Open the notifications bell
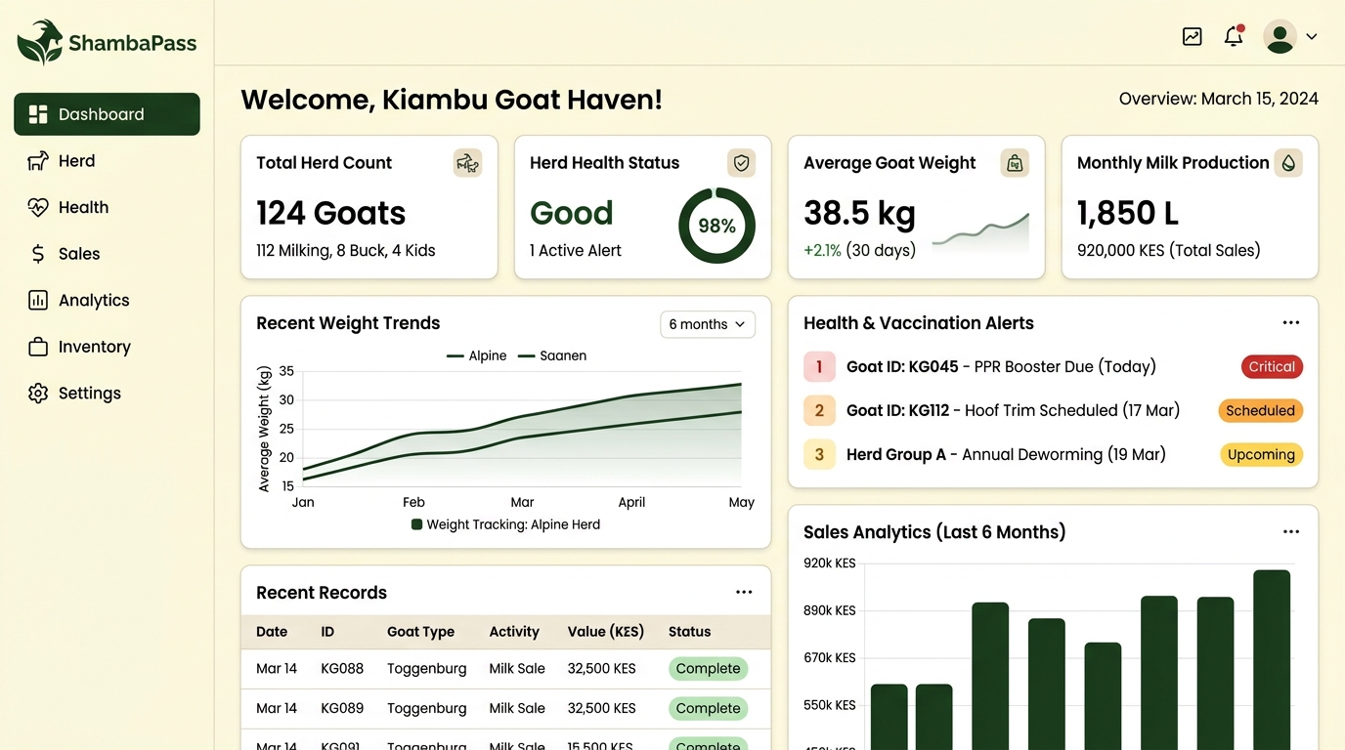Screen dimensions: 1345x750 [1234, 37]
